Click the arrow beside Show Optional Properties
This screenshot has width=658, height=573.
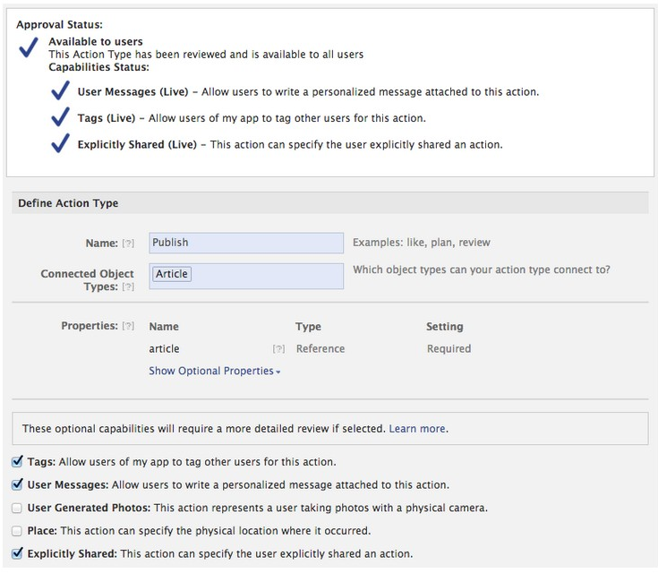[x=278, y=372]
